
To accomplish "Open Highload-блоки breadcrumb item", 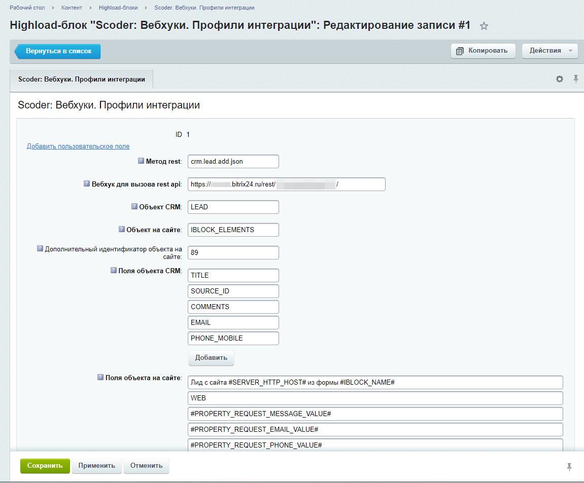I will (x=118, y=8).
